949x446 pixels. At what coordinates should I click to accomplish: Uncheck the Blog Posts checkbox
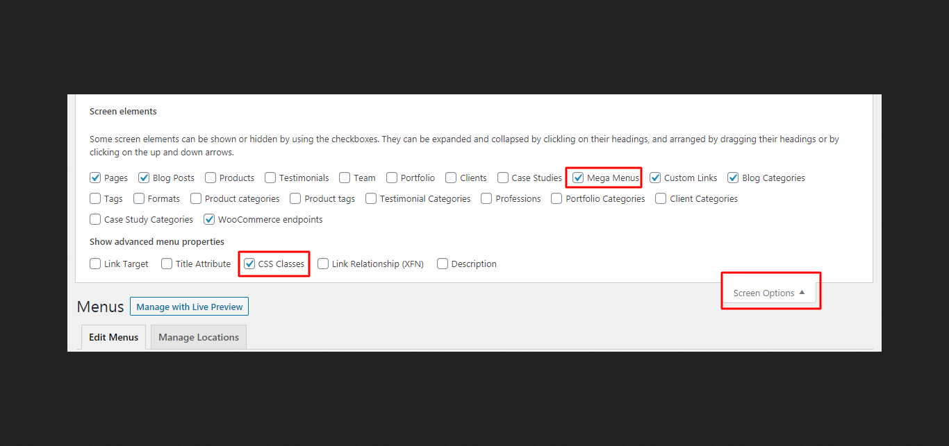coord(144,178)
